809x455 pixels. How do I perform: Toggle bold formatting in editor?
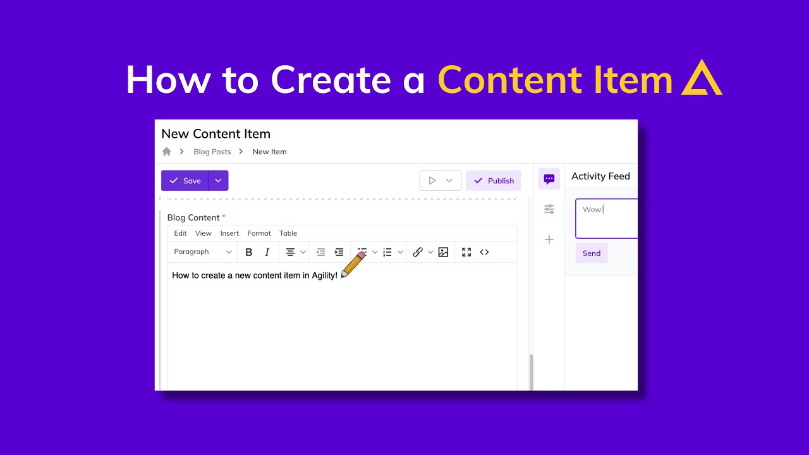coord(249,252)
